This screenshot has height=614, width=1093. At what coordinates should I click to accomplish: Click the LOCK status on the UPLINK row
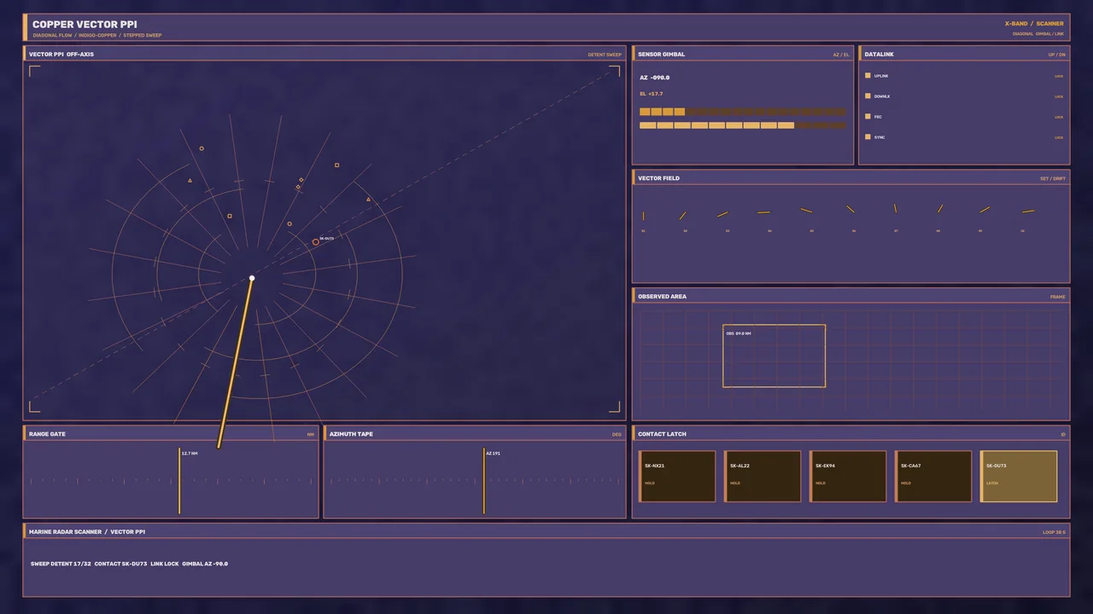point(1059,76)
